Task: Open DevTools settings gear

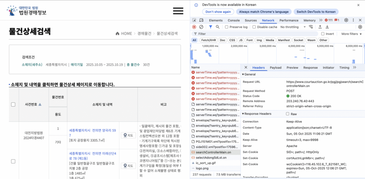Action: (x=346, y=20)
